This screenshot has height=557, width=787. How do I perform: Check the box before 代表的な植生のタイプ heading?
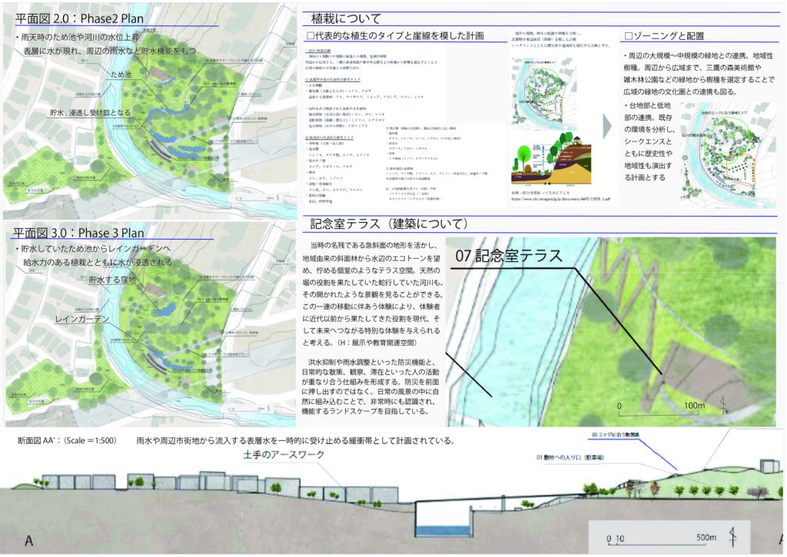pyautogui.click(x=311, y=36)
